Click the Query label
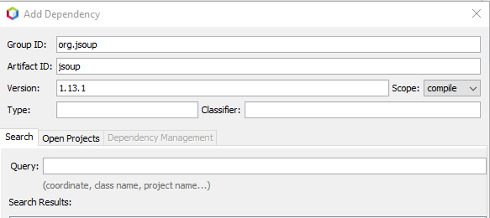This screenshot has width=490, height=218. 24,166
